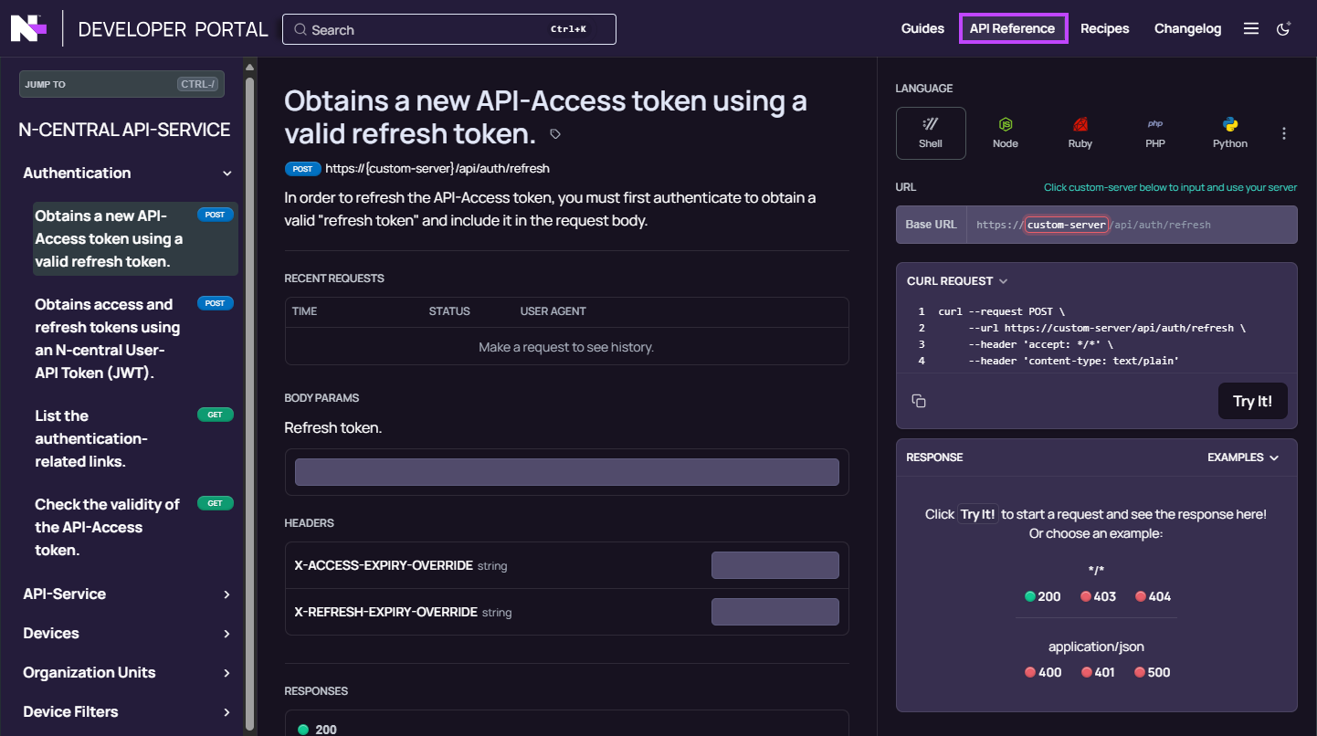The image size is (1317, 736).
Task: Select the Python language icon
Action: (x=1230, y=133)
